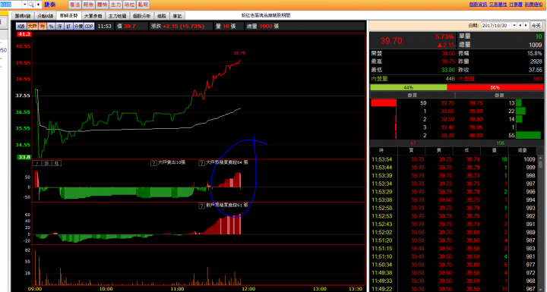Viewport: 547px width, 292px height.
Task: Click help icon beside 大戶累積買賣超64張
Action: pos(201,163)
